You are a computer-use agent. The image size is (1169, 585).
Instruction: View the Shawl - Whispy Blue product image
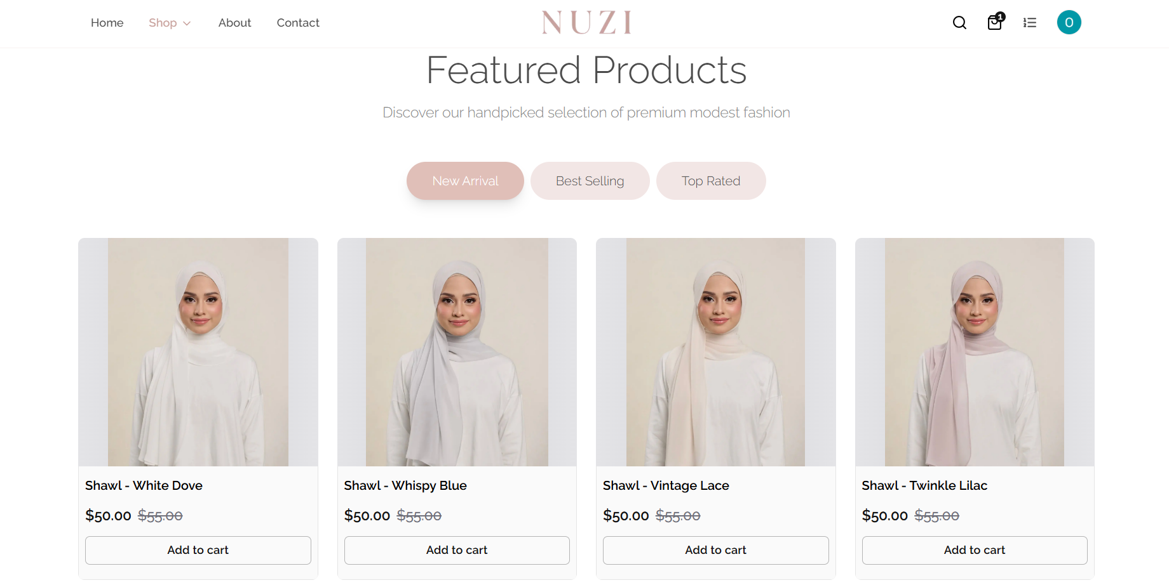(x=457, y=352)
